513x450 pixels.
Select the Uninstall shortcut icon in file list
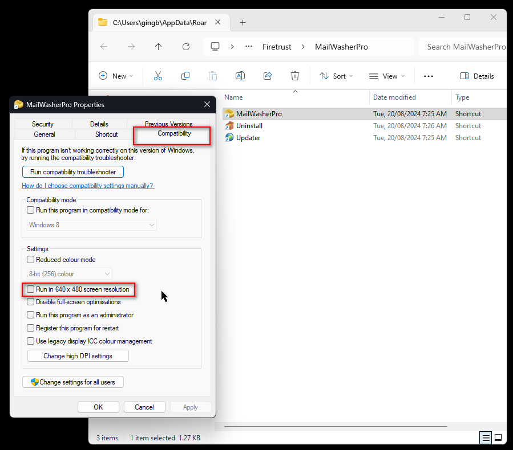pyautogui.click(x=229, y=126)
